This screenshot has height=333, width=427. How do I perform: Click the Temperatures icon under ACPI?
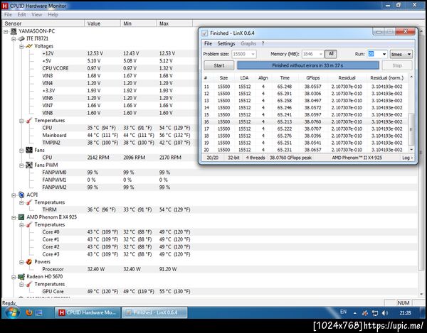(x=29, y=202)
